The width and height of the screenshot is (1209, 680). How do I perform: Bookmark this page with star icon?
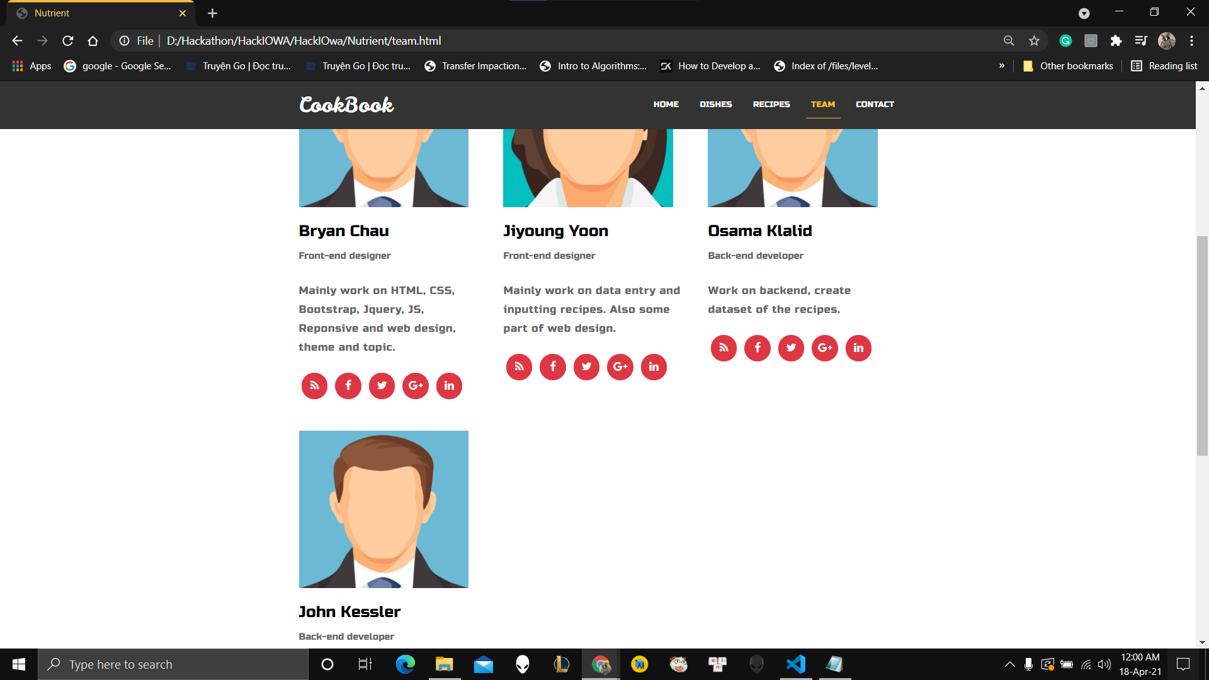pyautogui.click(x=1034, y=41)
